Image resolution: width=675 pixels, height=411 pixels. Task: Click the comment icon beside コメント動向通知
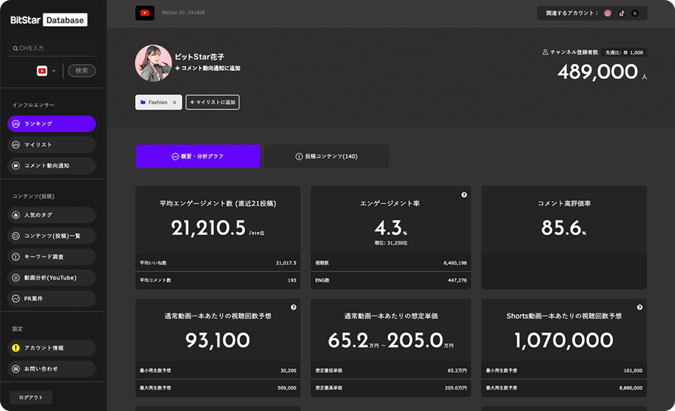[x=16, y=165]
